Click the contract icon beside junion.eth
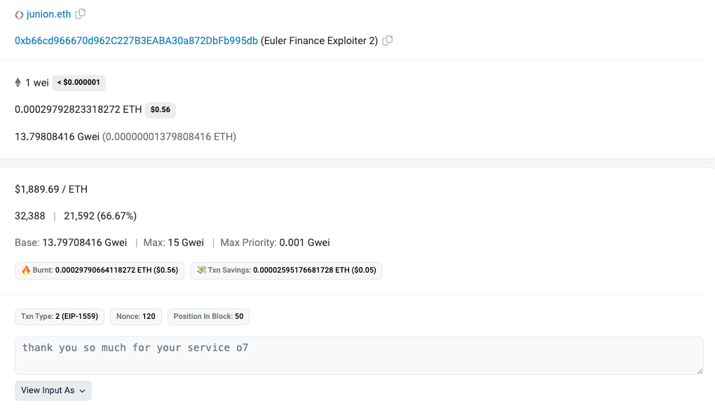 pyautogui.click(x=19, y=15)
